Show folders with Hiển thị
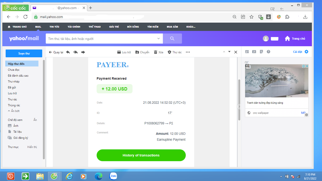This screenshot has width=322, height=181. pos(32,147)
